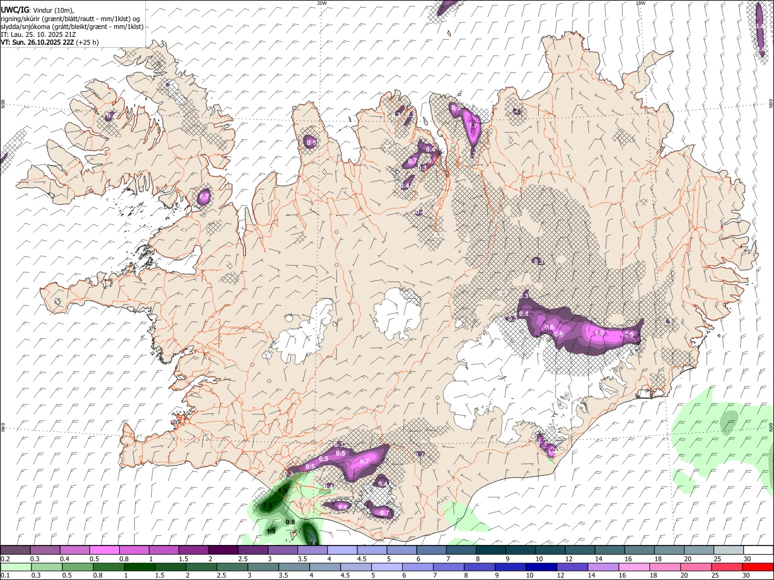
Task: Click the "15W" longitude label
Action: [640, 3]
